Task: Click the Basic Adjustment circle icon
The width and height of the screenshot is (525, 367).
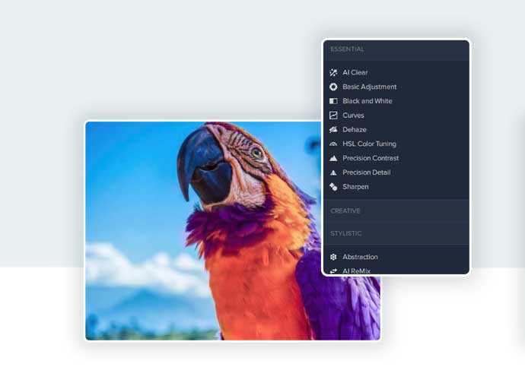Action: point(333,87)
